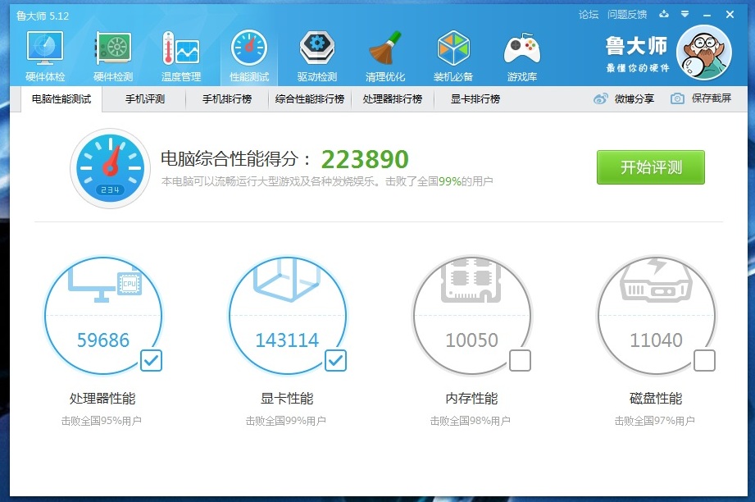This screenshot has height=502, width=755.
Task: Switch to 电脑性能测试 tab
Action: tap(61, 99)
